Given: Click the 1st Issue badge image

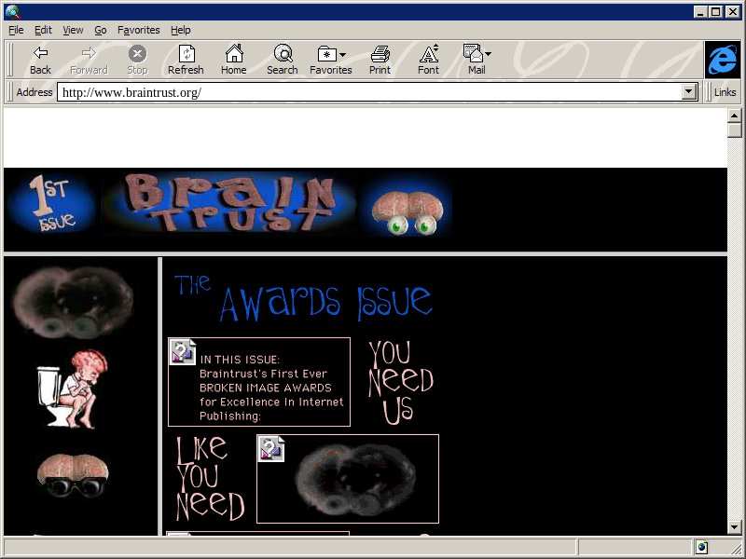Looking at the screenshot, I should pyautogui.click(x=52, y=204).
